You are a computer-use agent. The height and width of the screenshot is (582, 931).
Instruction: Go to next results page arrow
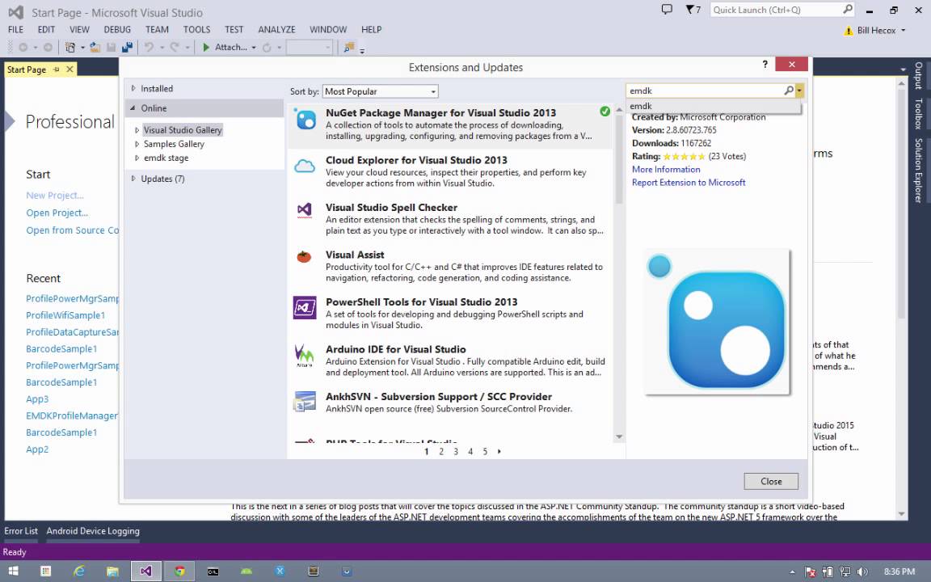point(499,451)
